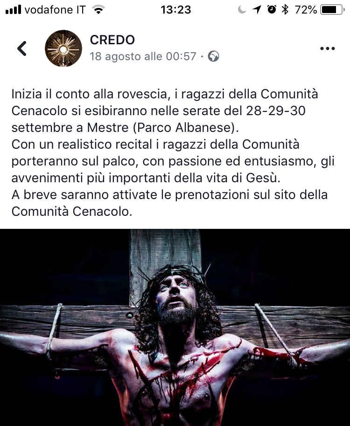Image resolution: width=350 pixels, height=426 pixels.
Task: Tap the alarm clock status icon
Action: (272, 9)
